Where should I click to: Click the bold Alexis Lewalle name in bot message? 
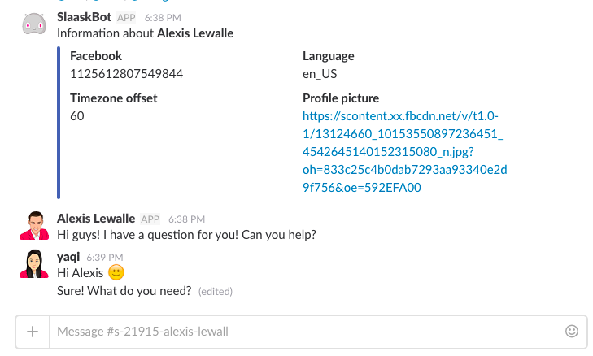click(195, 33)
